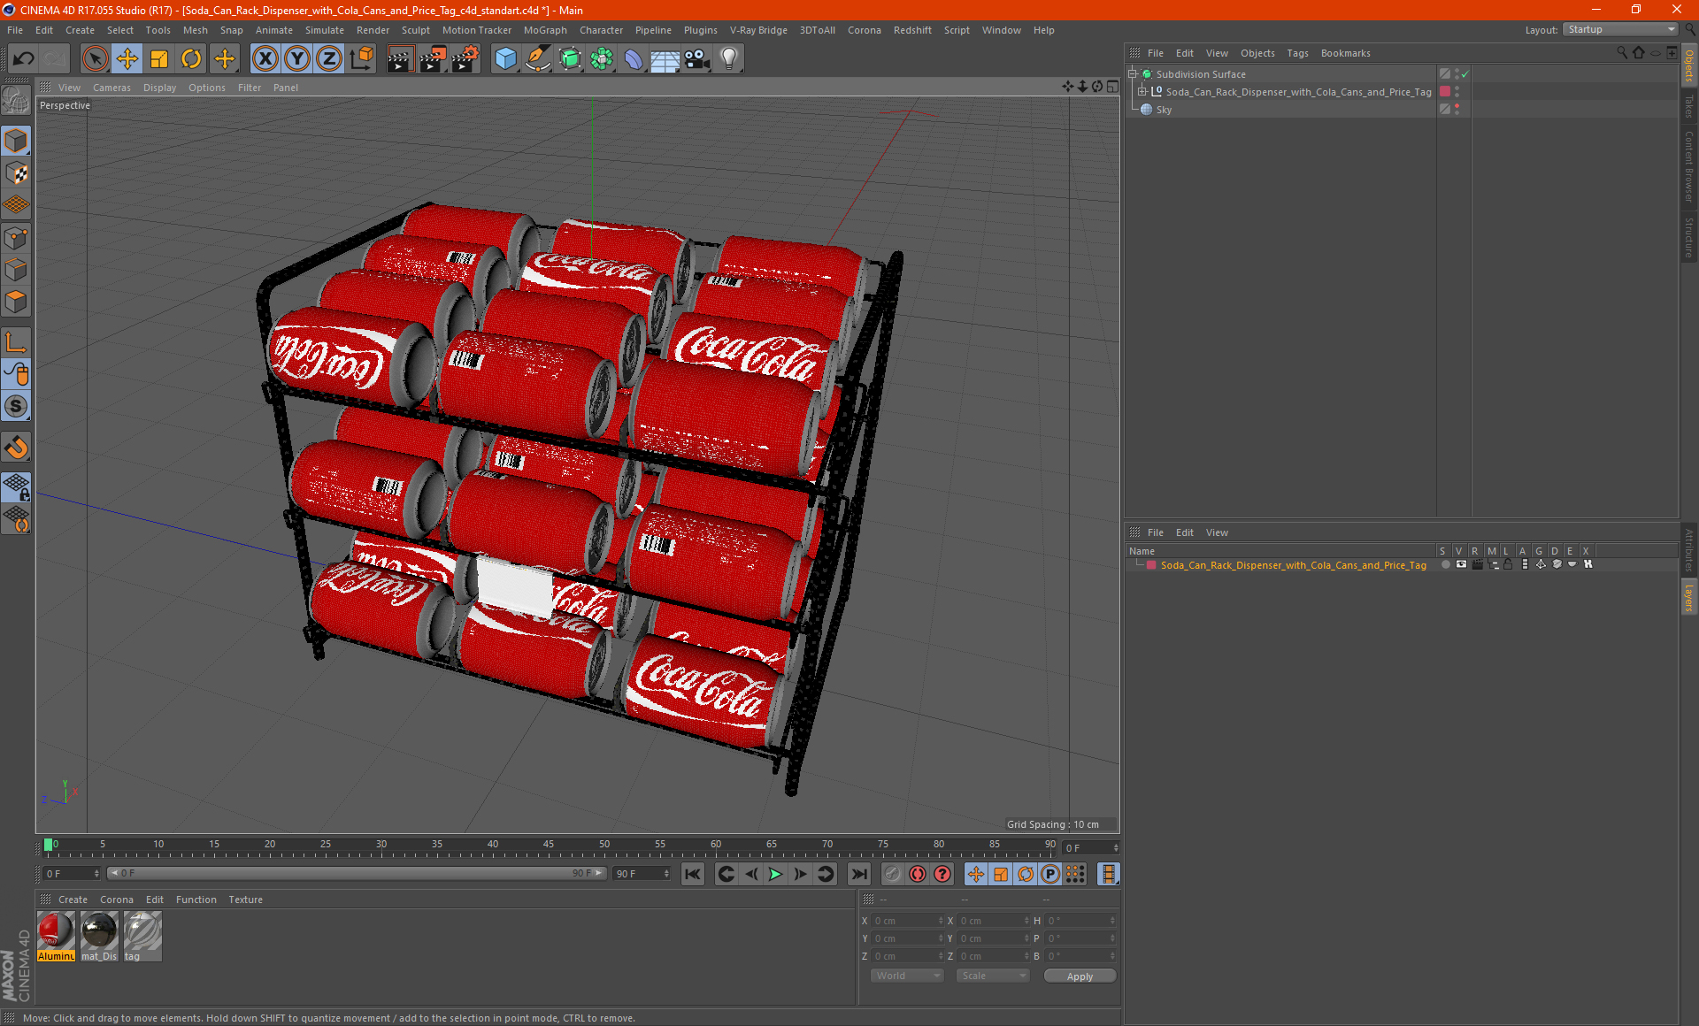Open the World coordinate dropdown
This screenshot has width=1699, height=1026.
[x=907, y=976]
